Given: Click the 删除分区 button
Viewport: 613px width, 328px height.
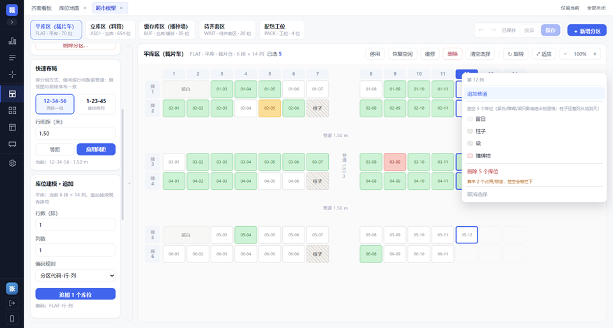Looking at the screenshot, I should point(75,46).
